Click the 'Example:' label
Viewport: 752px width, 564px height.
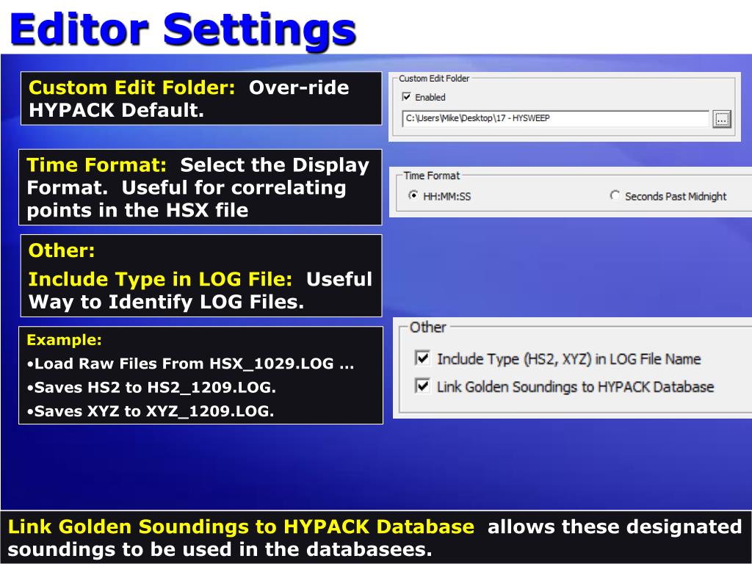pos(65,340)
